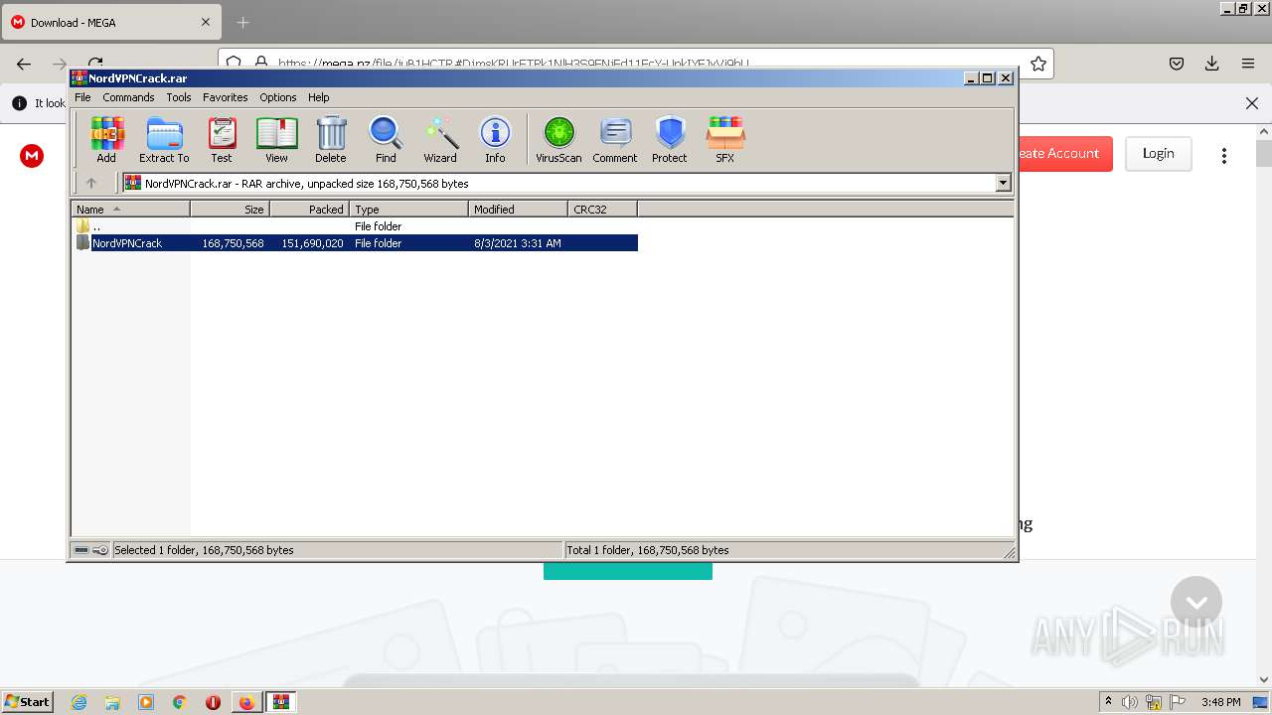Click the WinRAR taskbar button
This screenshot has width=1272, height=715.
click(x=281, y=702)
